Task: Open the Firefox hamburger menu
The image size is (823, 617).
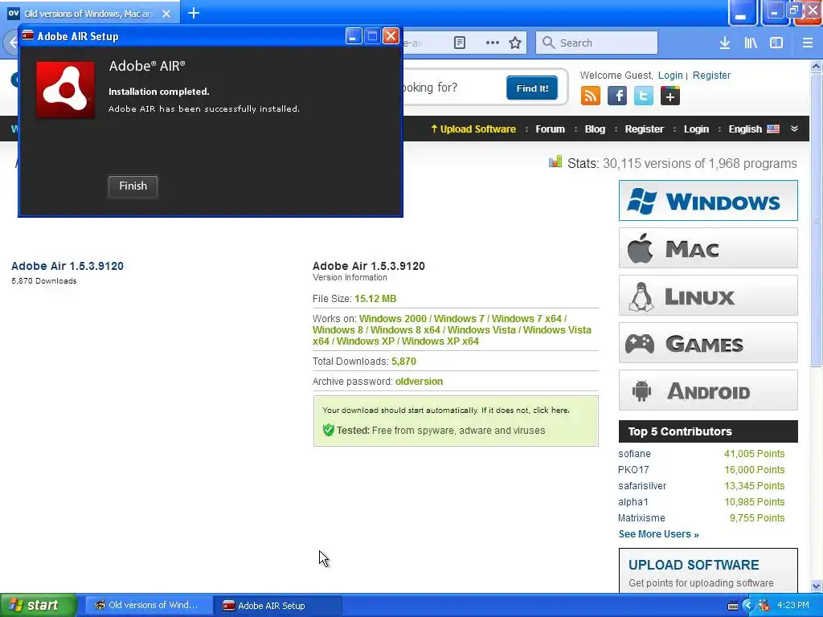Action: point(807,43)
